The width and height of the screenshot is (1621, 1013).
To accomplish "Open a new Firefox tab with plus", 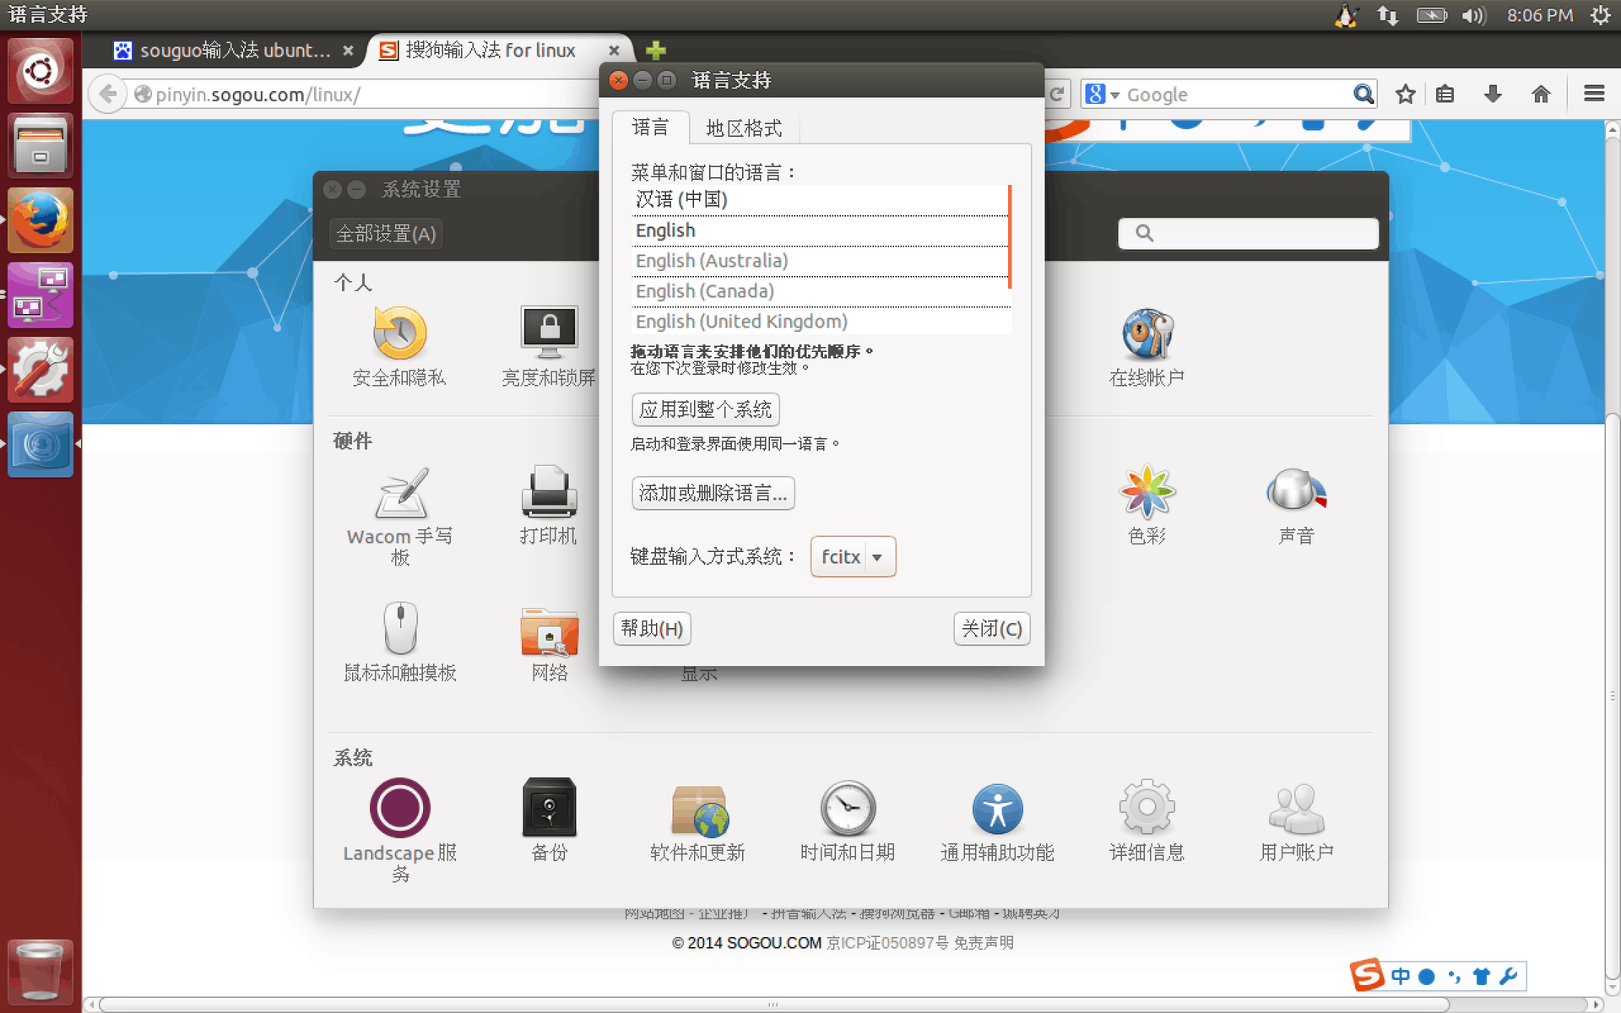I will pos(655,51).
